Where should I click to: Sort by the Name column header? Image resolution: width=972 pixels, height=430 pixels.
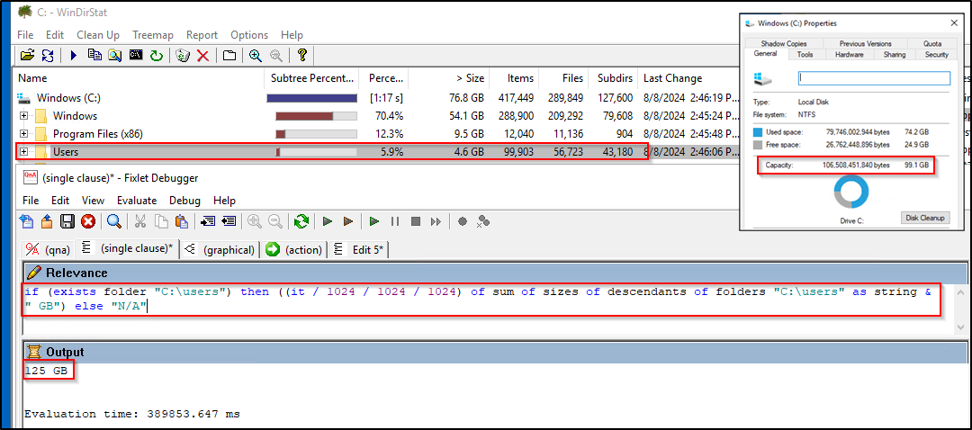click(139, 78)
